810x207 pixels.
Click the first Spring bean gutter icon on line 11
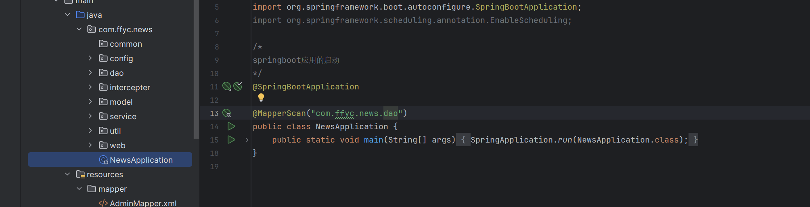click(227, 86)
